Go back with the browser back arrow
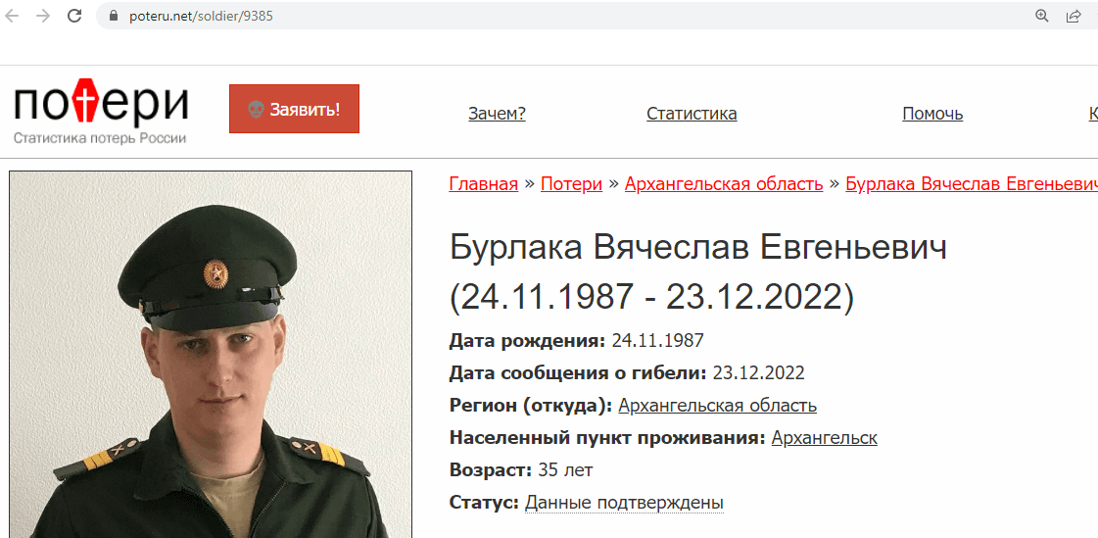The width and height of the screenshot is (1098, 538). (x=12, y=16)
